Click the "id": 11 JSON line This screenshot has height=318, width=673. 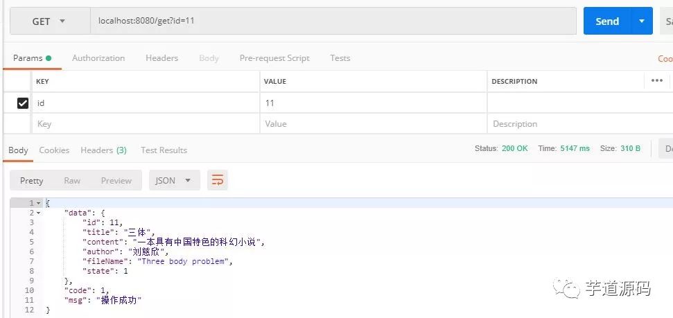tap(103, 222)
